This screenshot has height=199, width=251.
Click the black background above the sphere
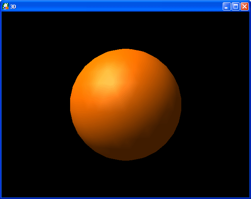tap(125, 29)
